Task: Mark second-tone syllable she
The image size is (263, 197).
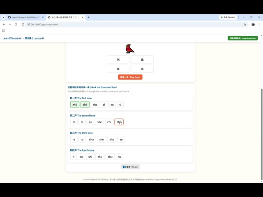Action: pos(99,122)
